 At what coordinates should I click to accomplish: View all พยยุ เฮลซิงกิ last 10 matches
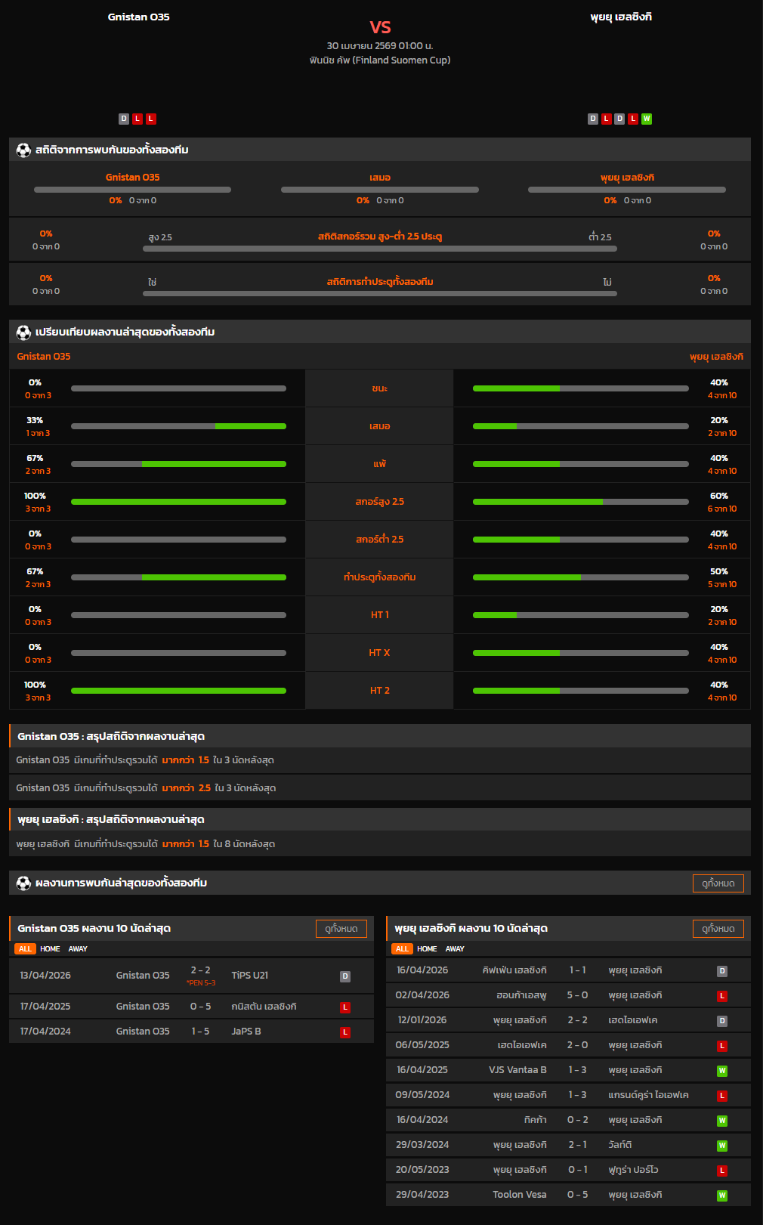coord(718,929)
